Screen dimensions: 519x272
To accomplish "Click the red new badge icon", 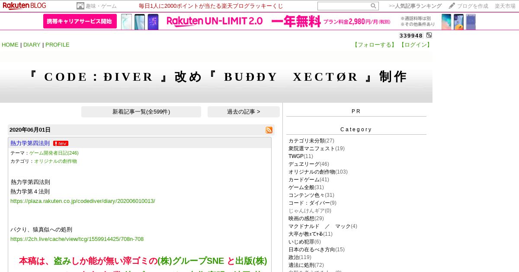I will point(61,143).
